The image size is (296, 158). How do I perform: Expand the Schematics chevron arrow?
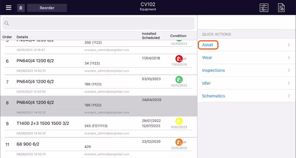click(289, 96)
